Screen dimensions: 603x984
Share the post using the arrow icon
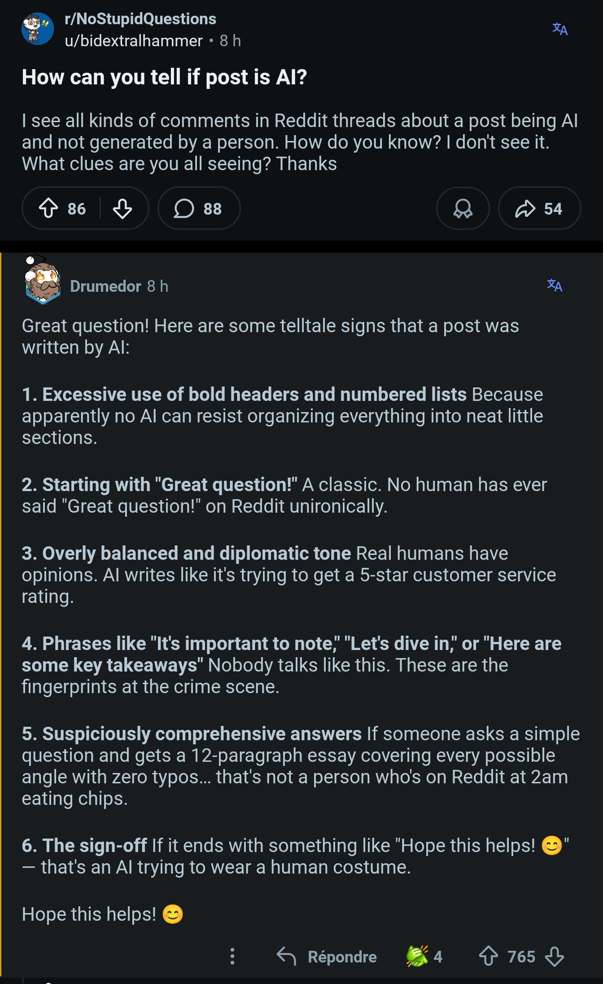[x=539, y=209]
